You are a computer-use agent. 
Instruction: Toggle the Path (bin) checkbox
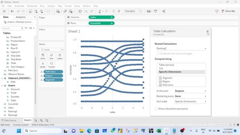click(x=160, y=85)
